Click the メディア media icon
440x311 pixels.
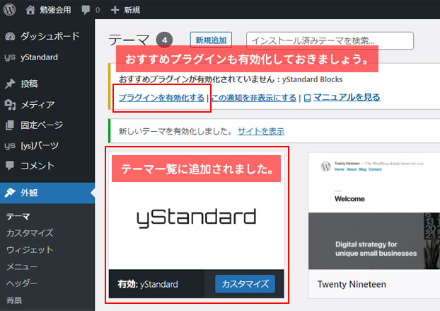click(x=10, y=105)
